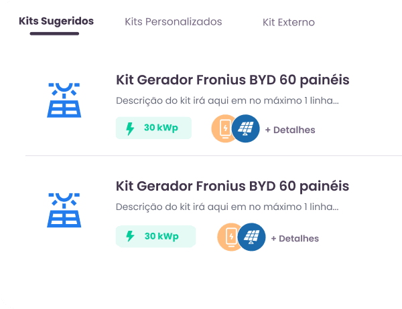Open the second Kit Gerador Fronius BYD title

232,186
